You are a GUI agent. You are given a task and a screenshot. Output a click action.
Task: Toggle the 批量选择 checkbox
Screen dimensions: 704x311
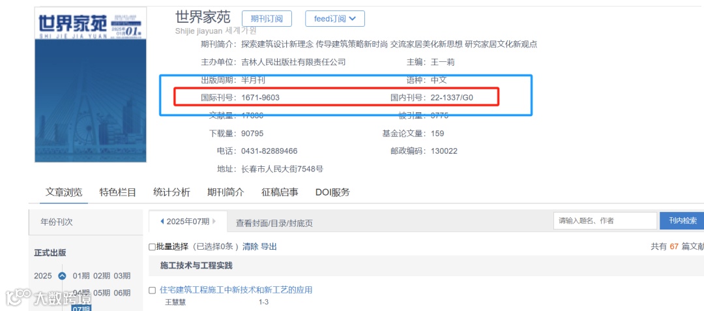[x=152, y=247]
